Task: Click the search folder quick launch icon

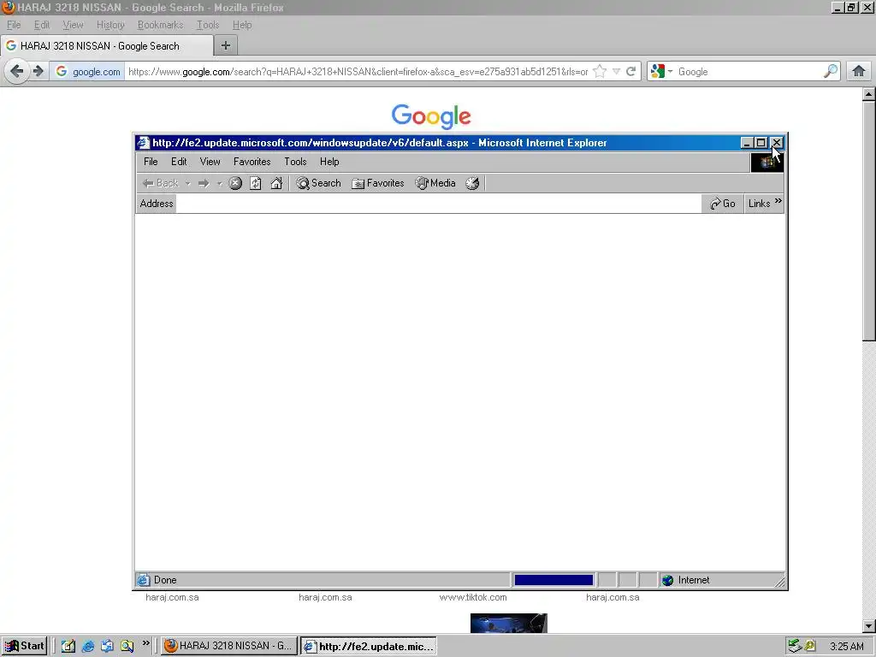Action: [127, 646]
